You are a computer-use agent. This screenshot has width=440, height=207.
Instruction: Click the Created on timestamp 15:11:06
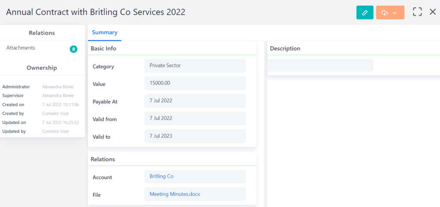coord(60,105)
